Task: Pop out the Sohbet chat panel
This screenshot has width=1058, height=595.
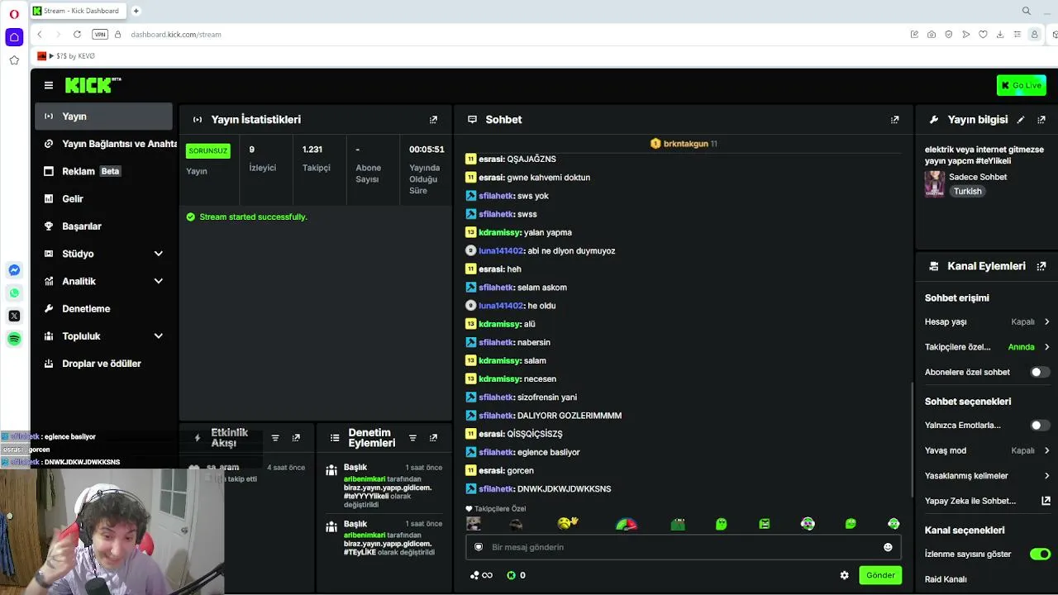Action: 894,120
